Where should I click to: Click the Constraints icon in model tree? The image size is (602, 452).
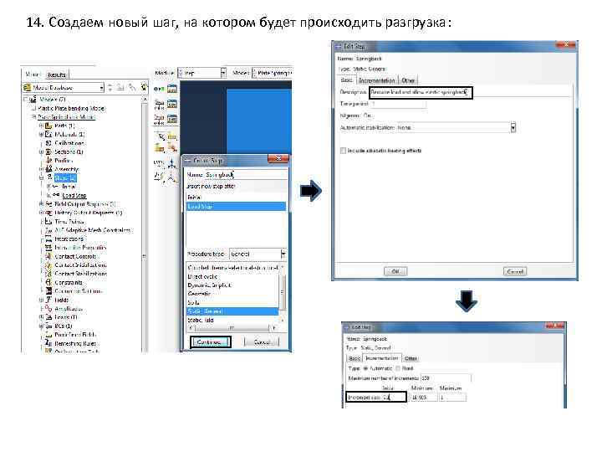pyautogui.click(x=48, y=283)
